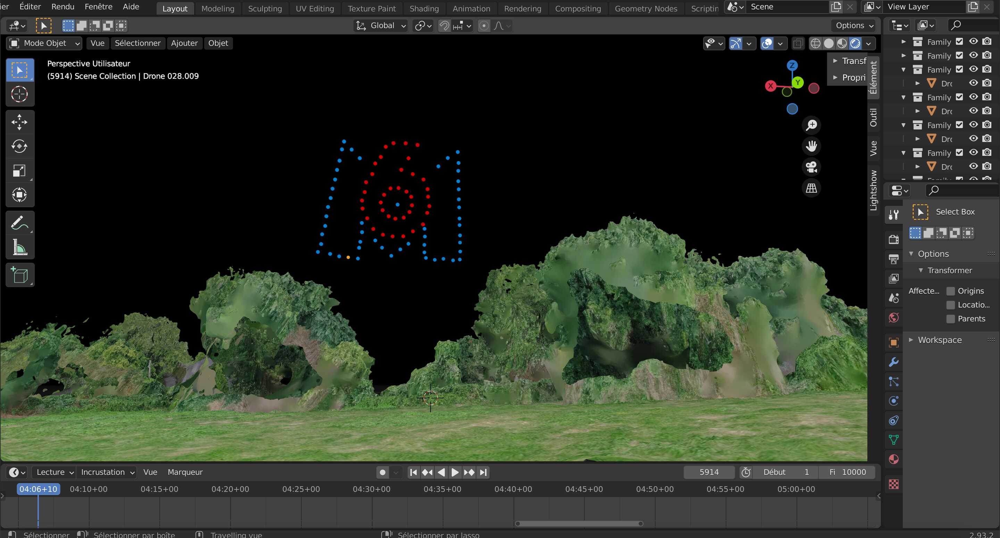Viewport: 1000px width, 538px height.
Task: Pick the Annotate tool
Action: point(19,223)
